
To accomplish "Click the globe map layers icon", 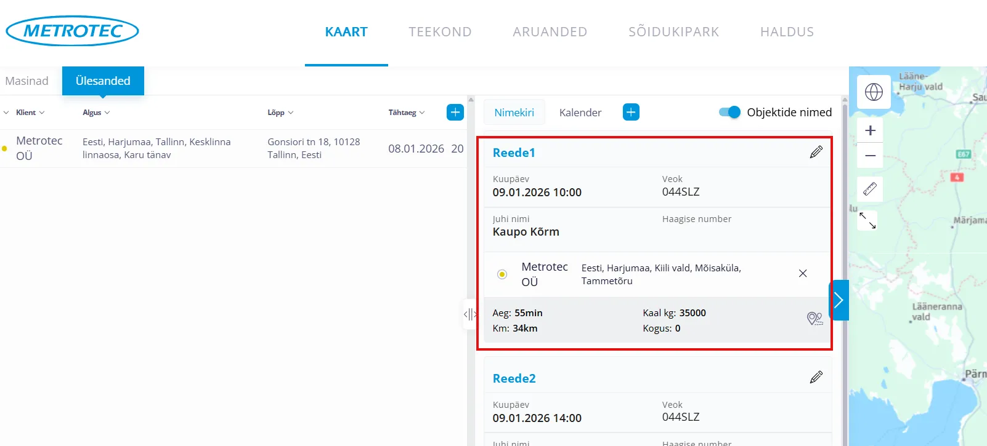I will [874, 92].
